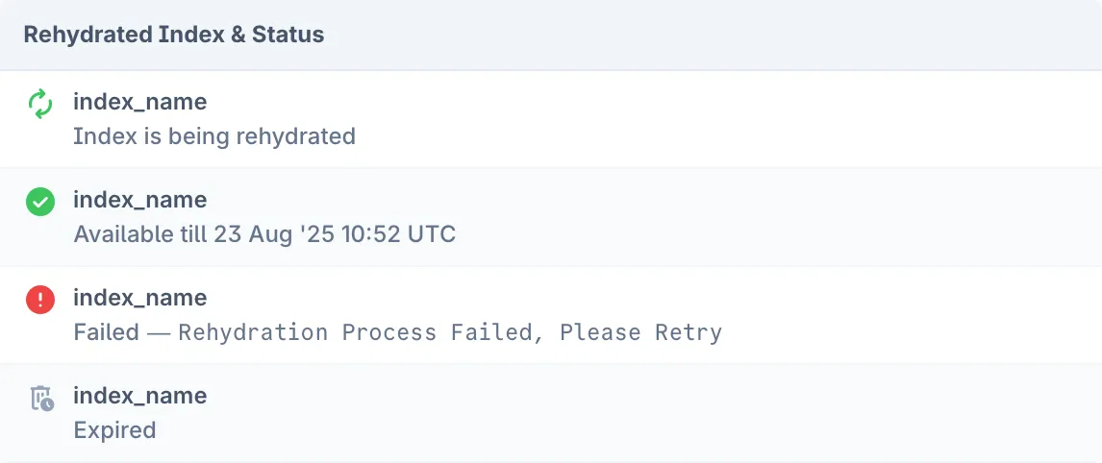This screenshot has width=1102, height=463.
Task: Click the green checkmark available status icon
Action: 39,202
